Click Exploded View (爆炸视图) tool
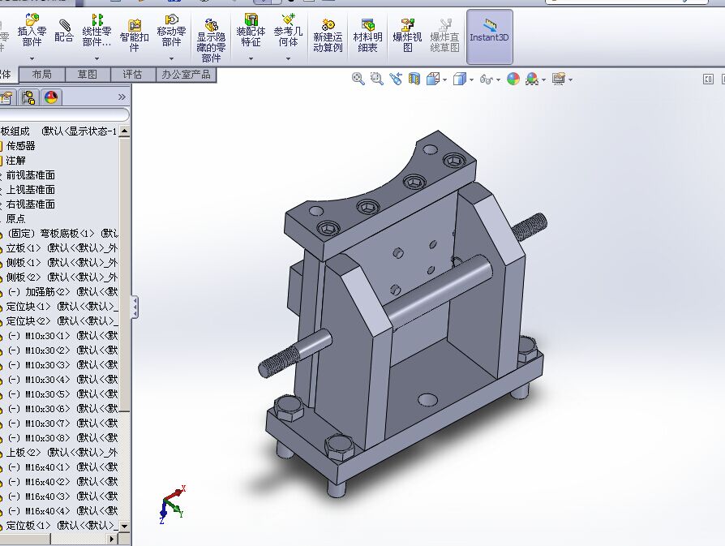Viewport: 725px width, 546px height. pyautogui.click(x=407, y=36)
